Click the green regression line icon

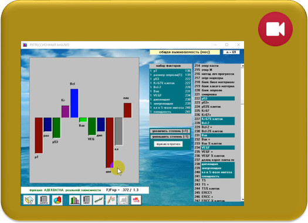tap(99, 200)
